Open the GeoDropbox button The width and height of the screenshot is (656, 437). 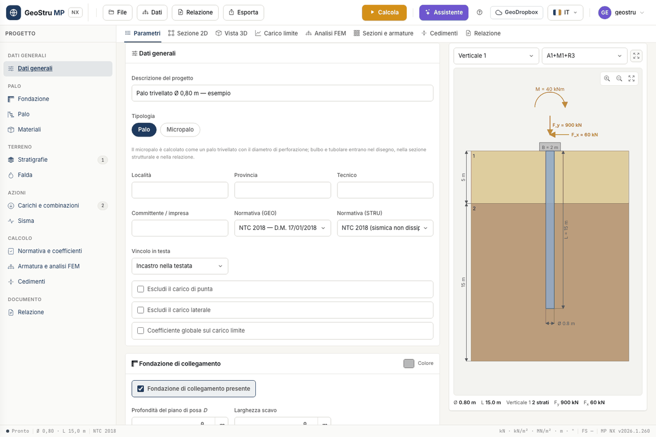(x=516, y=13)
